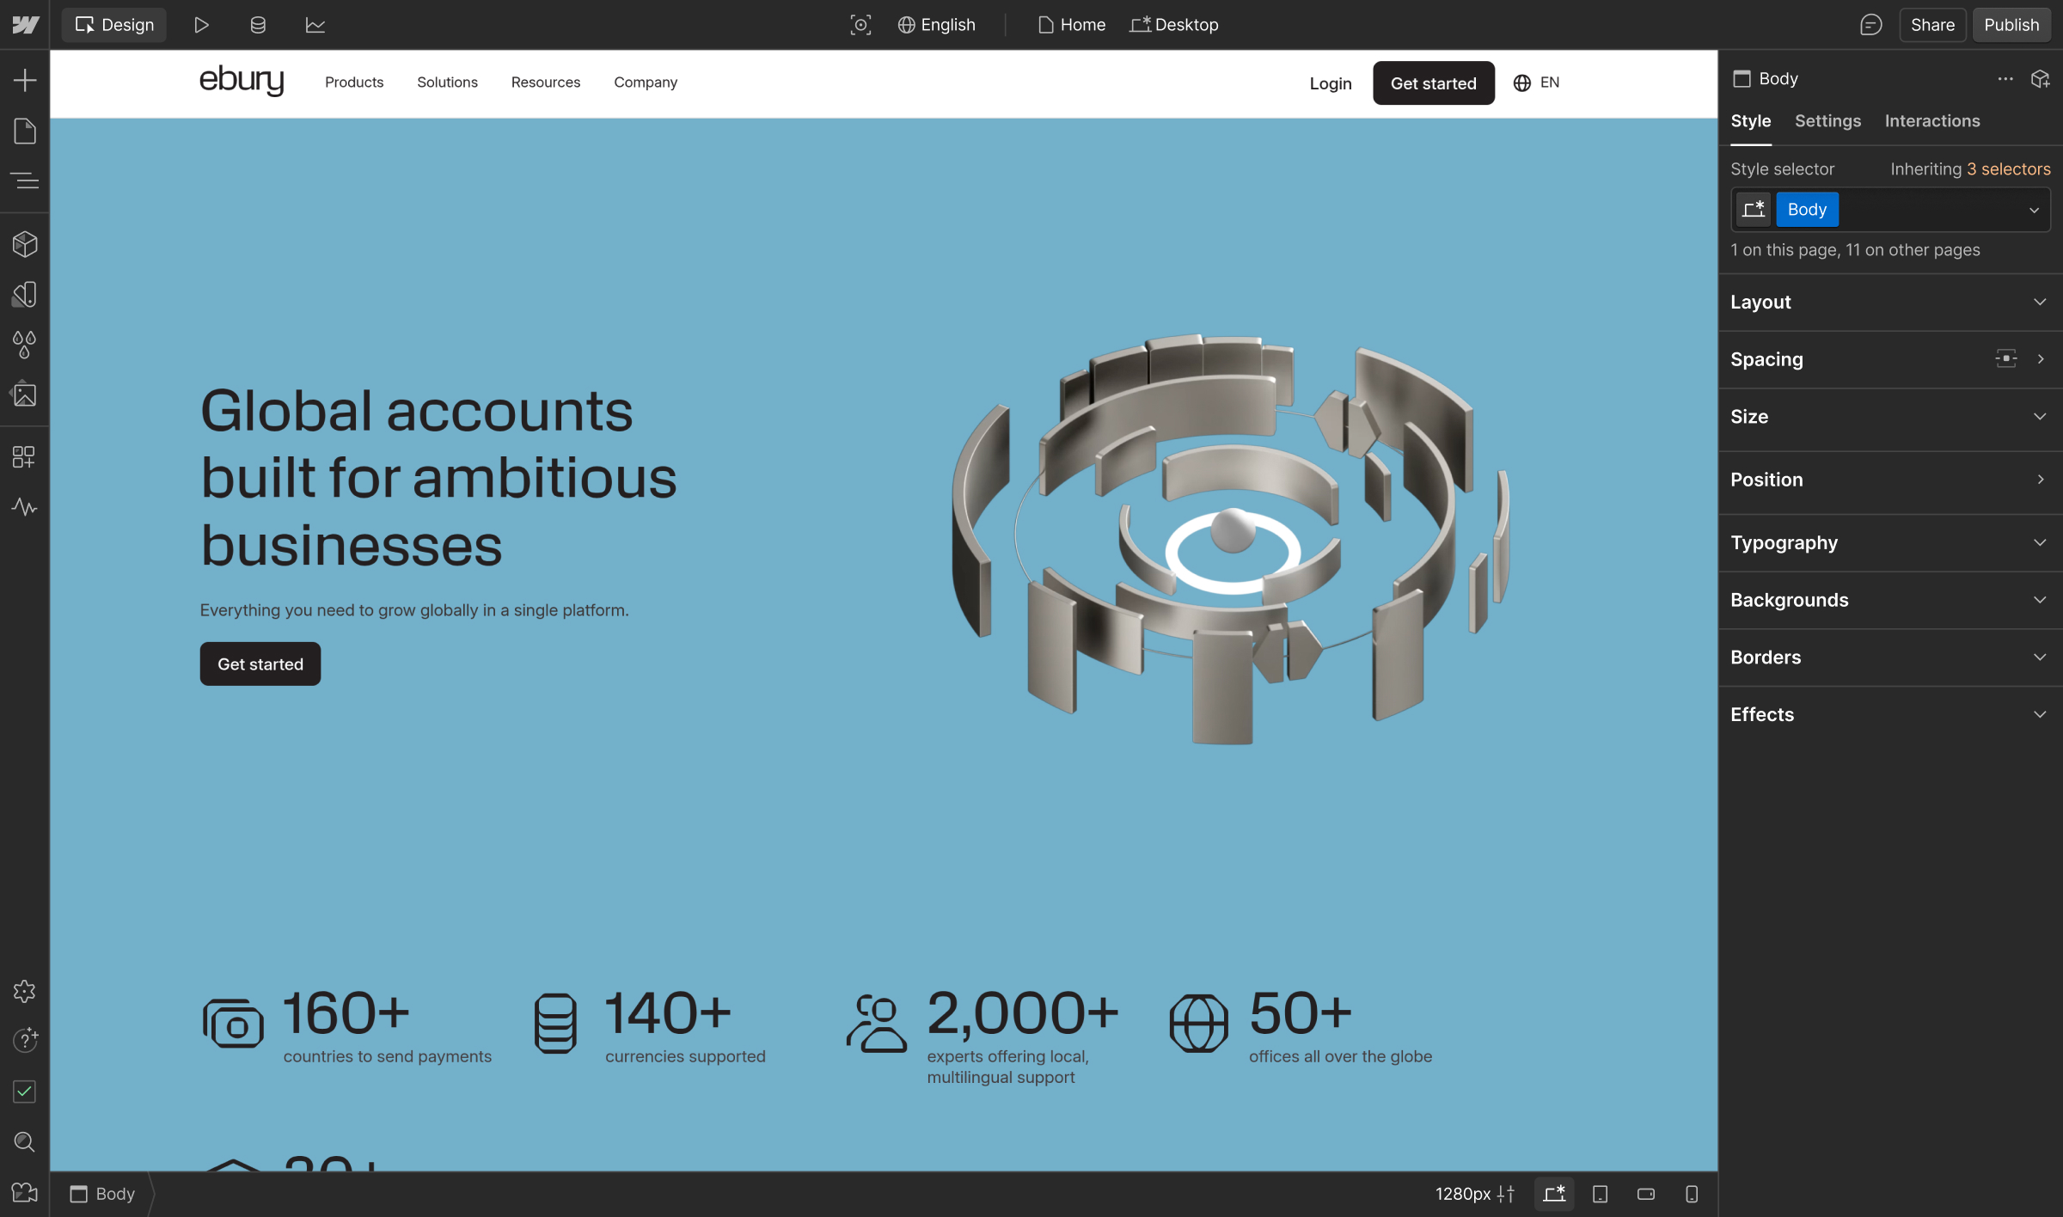
Task: Open the English locale dropdown
Action: click(x=936, y=25)
